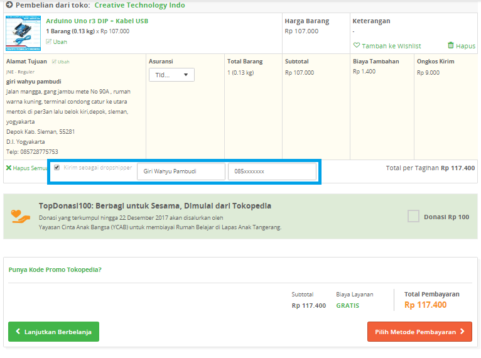Viewport: 481px width, 358px height.
Task: Check the Donasi Rp 100 checkbox
Action: [x=413, y=216]
